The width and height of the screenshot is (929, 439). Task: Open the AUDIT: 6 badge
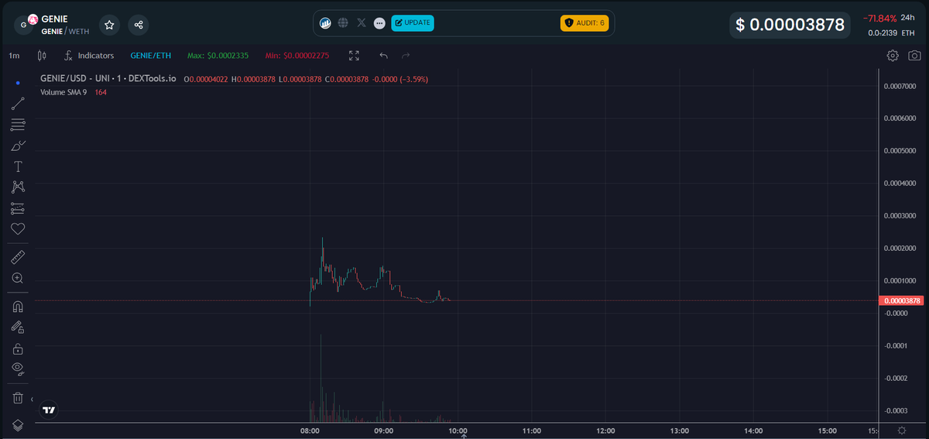click(x=584, y=23)
